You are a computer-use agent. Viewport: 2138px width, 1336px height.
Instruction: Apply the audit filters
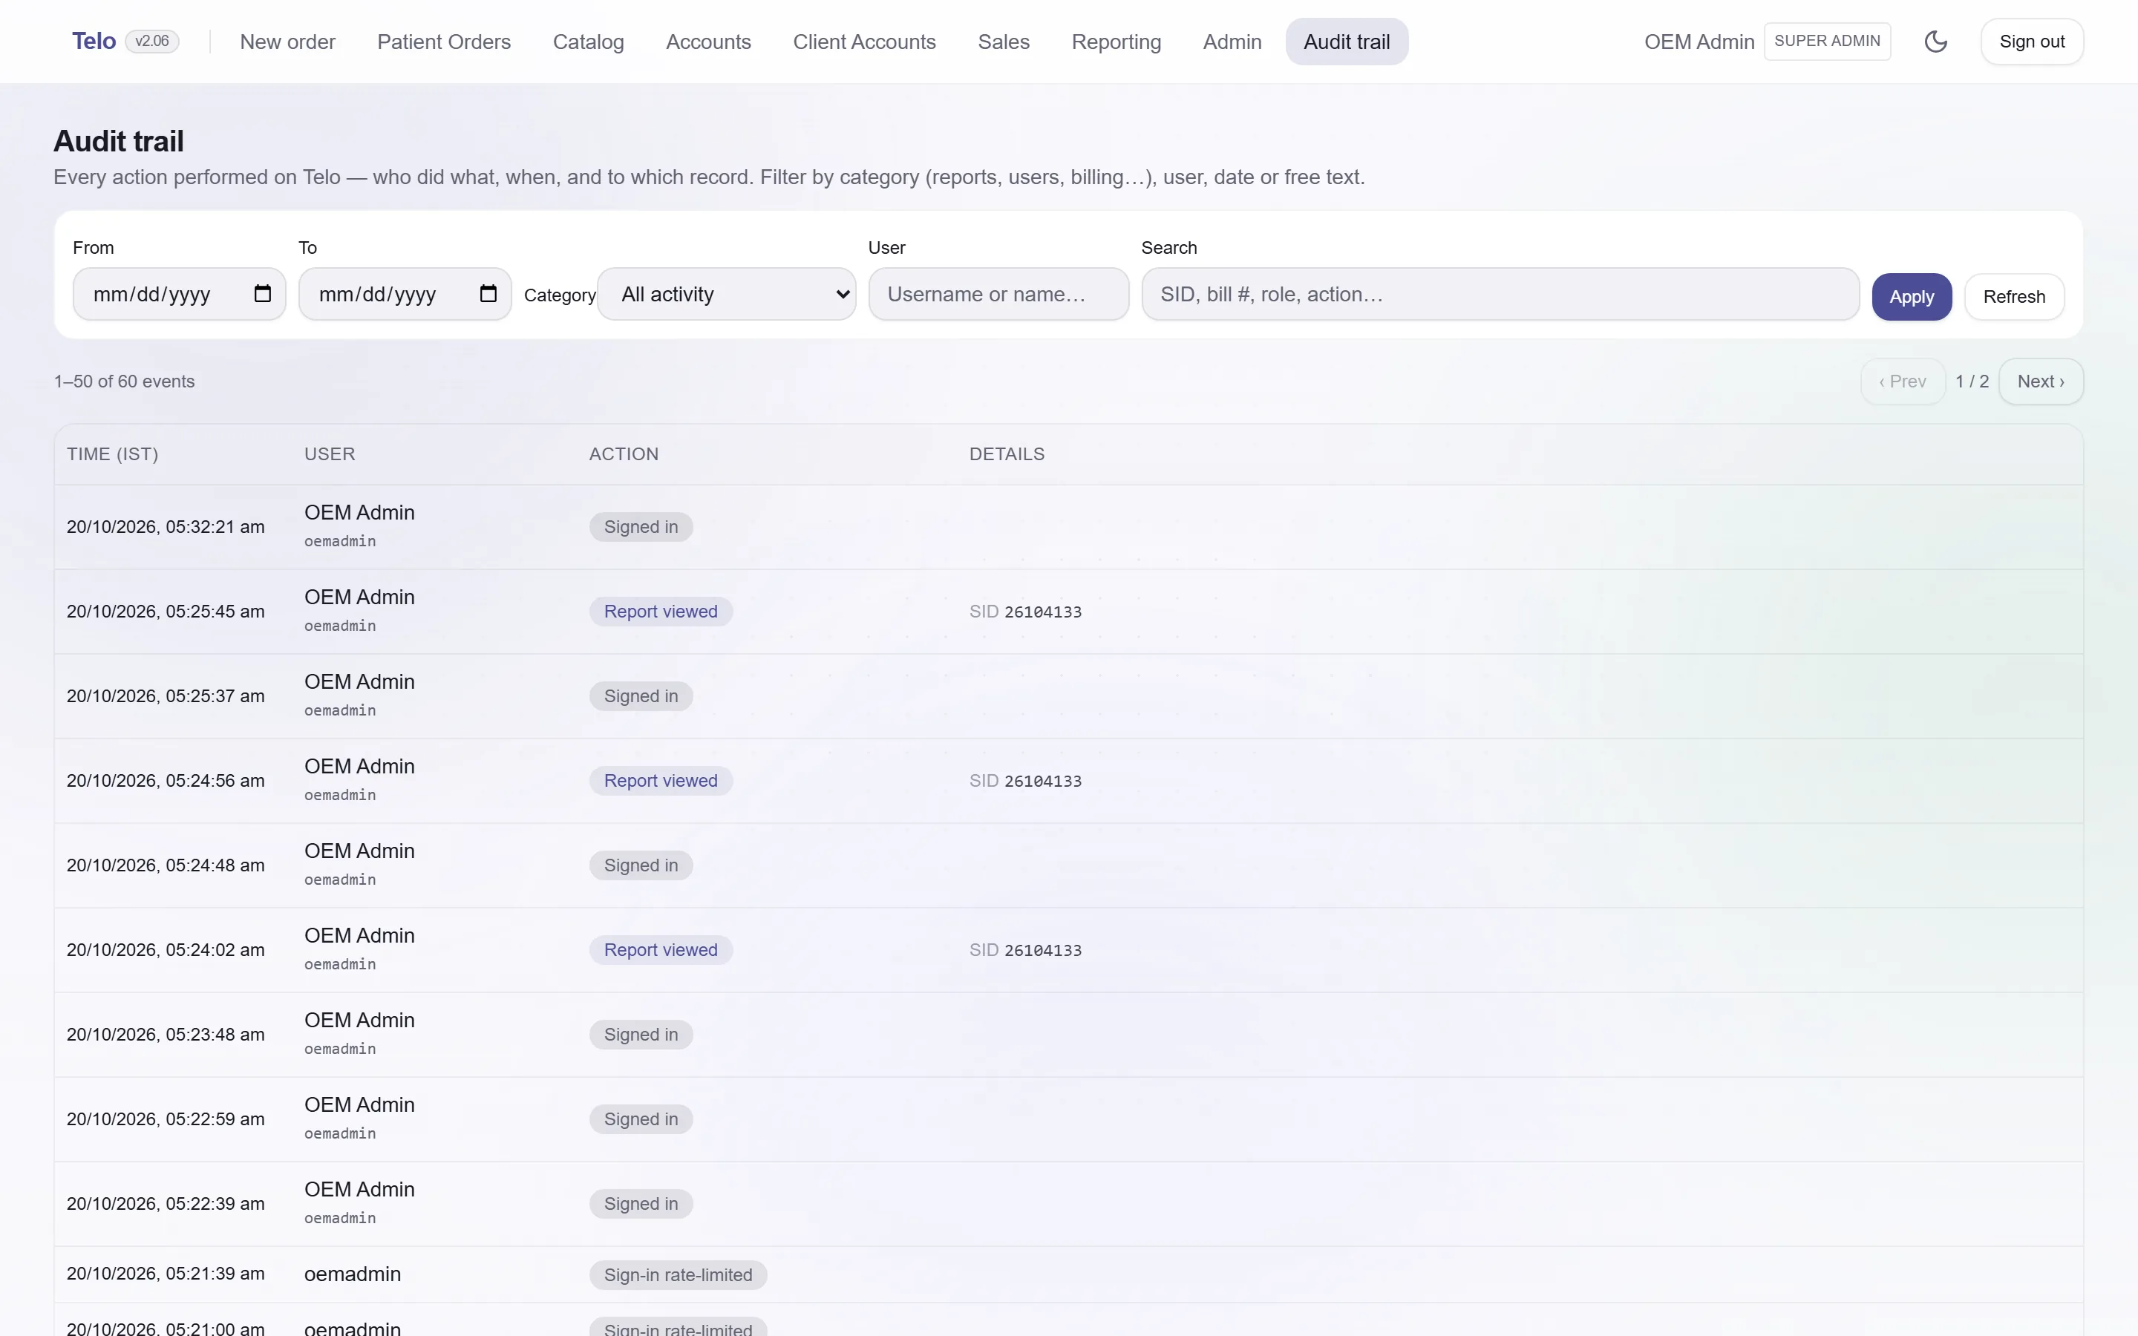coord(1911,297)
